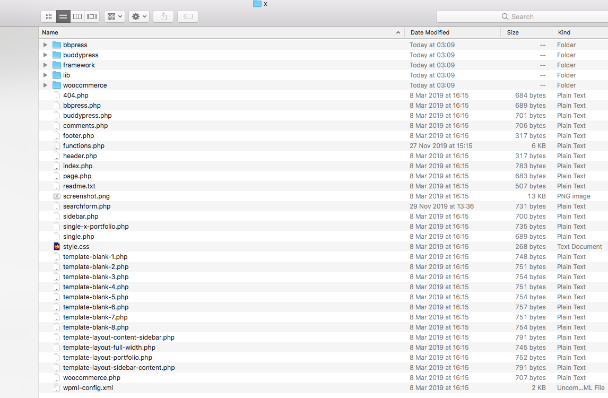Click the searchform.php file icon
The image size is (608, 398).
click(x=57, y=206)
